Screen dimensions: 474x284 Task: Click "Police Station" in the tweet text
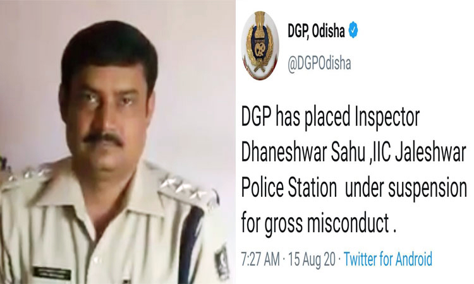pyautogui.click(x=289, y=187)
